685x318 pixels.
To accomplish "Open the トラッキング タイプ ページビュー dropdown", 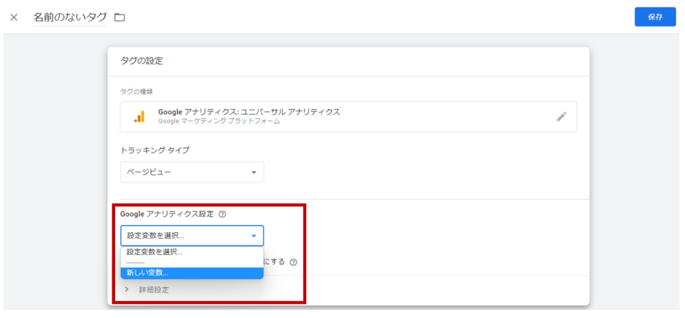I will pos(192,172).
